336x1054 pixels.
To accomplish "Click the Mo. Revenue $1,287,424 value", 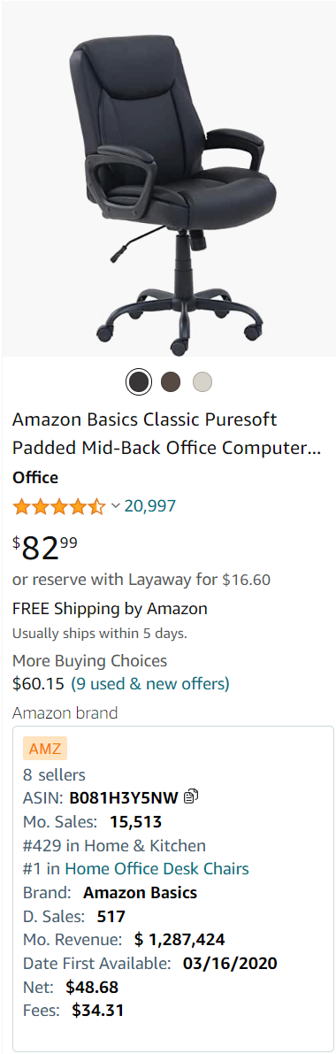I will coord(179,939).
